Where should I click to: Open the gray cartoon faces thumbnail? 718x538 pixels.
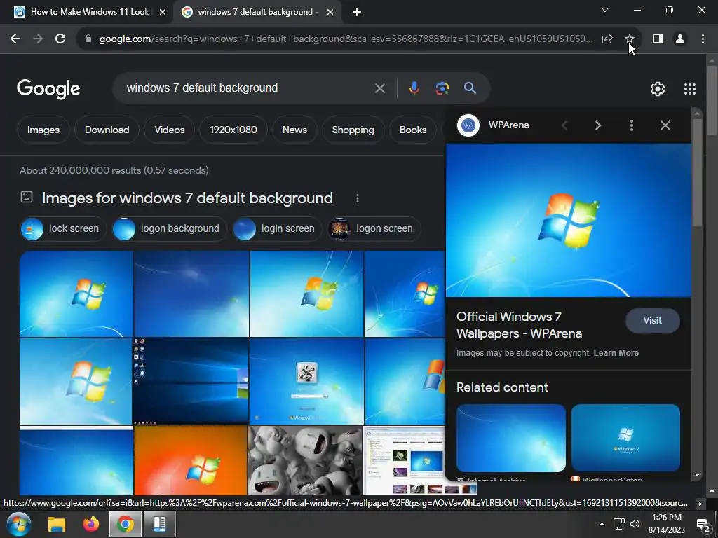305,461
